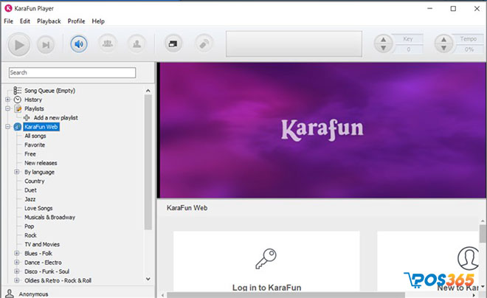This screenshot has height=298, width=487.
Task: Select By language in the tree
Action: [x=39, y=172]
